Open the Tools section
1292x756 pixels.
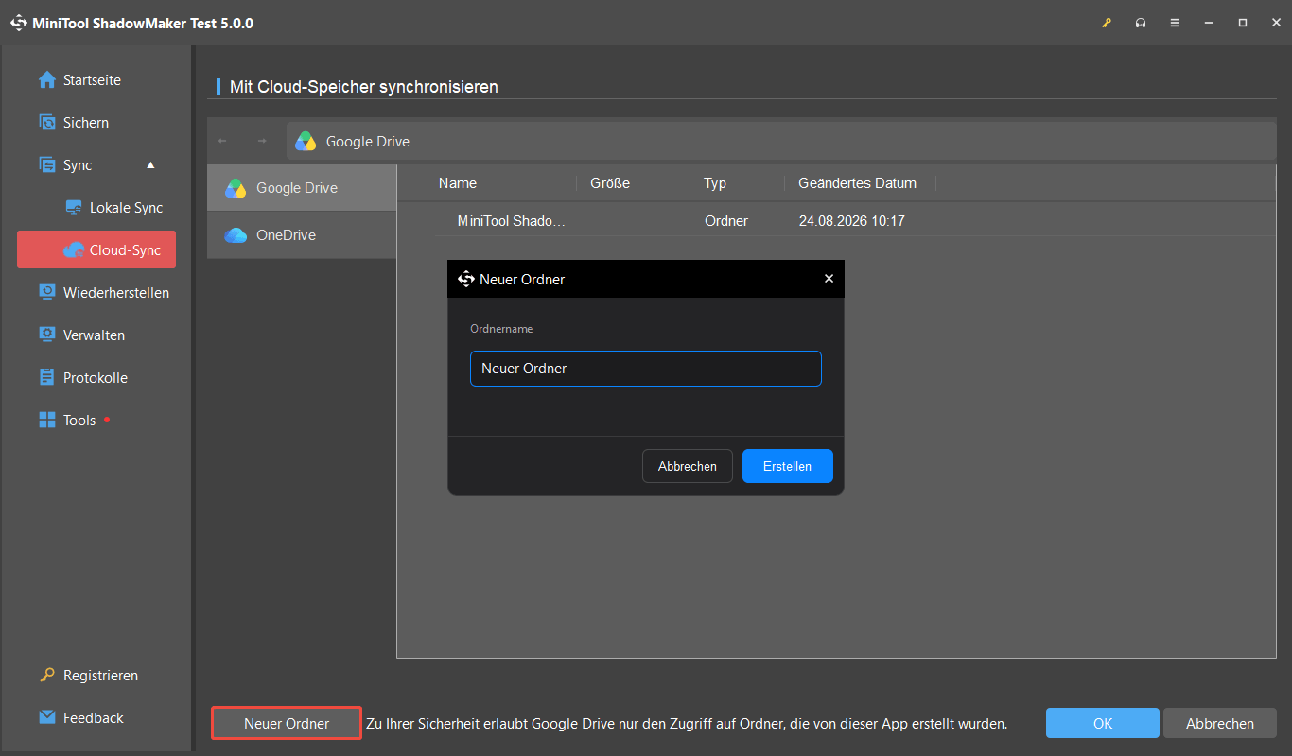79,421
